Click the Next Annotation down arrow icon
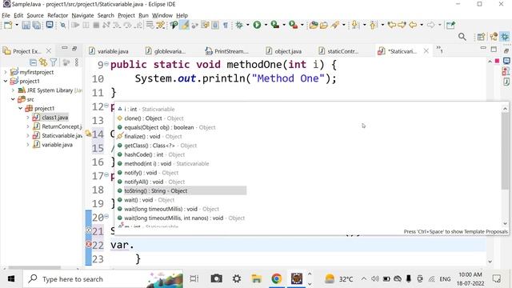The width and height of the screenshot is (512, 288). [355, 25]
